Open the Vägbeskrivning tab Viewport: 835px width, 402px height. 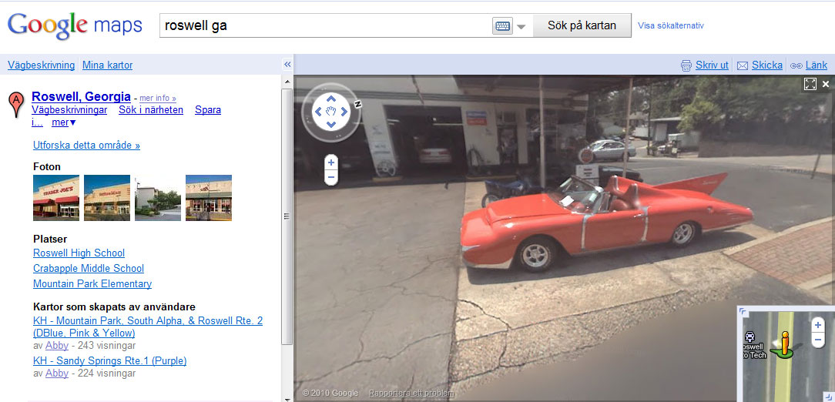click(x=41, y=65)
